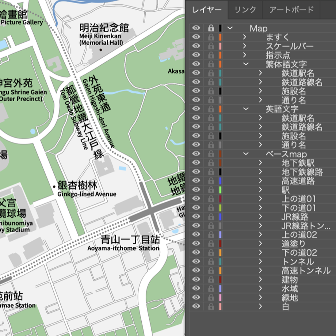336x336 pixels.
Task: Select the 下の道02 layer name
Action: point(299,253)
